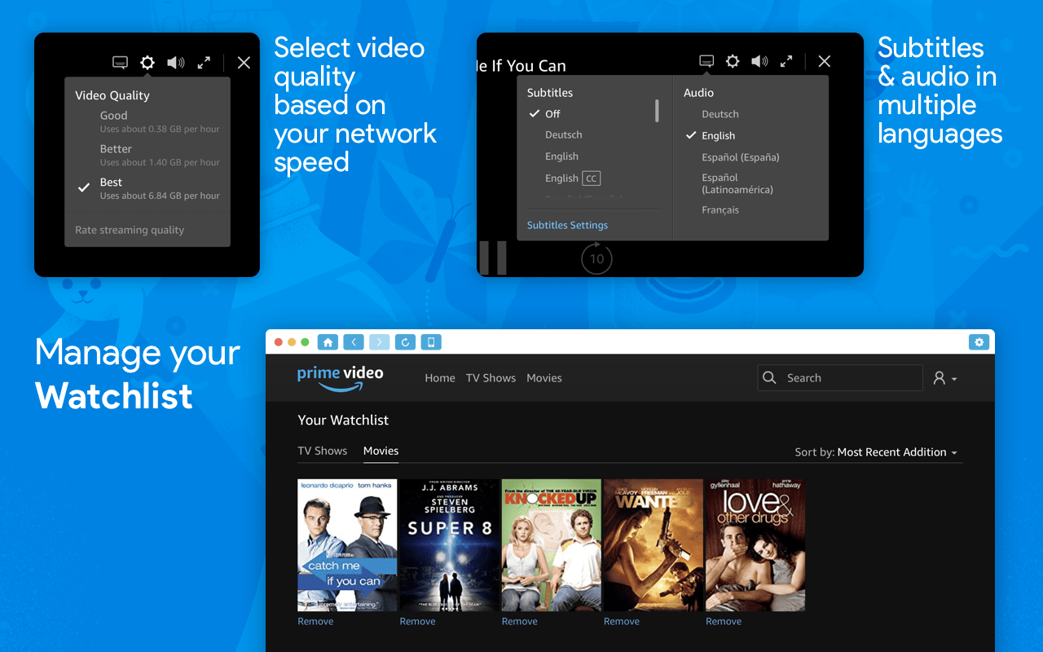Remove Super 8 from watchlist

(417, 621)
